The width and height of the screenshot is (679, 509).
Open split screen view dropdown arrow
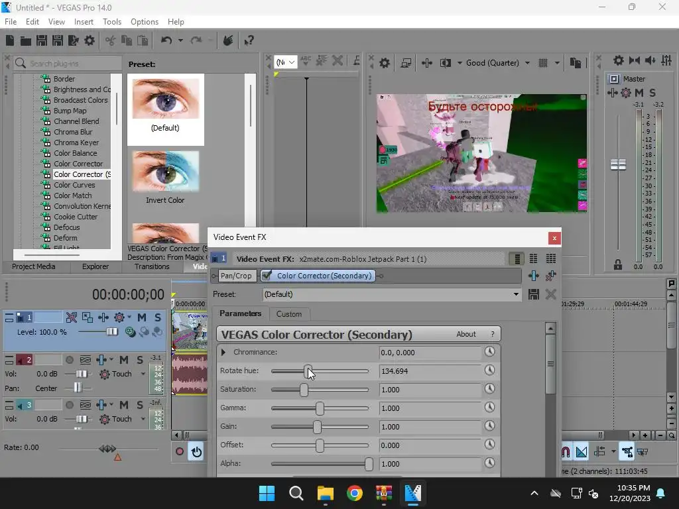click(460, 63)
